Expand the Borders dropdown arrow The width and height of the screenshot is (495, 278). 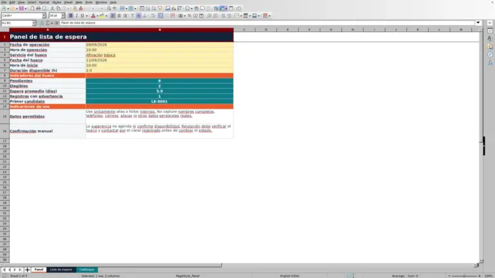coord(241,15)
